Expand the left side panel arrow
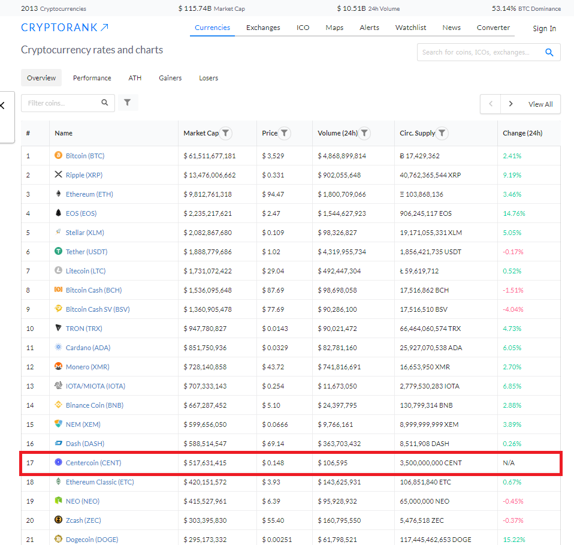The image size is (574, 545). (x=3, y=106)
